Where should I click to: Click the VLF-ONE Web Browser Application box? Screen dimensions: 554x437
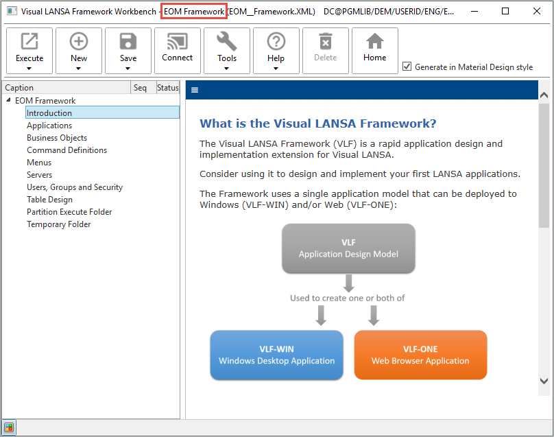tap(420, 355)
